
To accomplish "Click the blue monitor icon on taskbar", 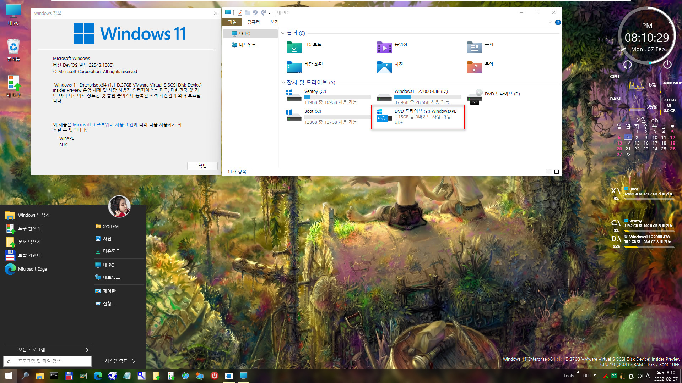I will [x=243, y=376].
